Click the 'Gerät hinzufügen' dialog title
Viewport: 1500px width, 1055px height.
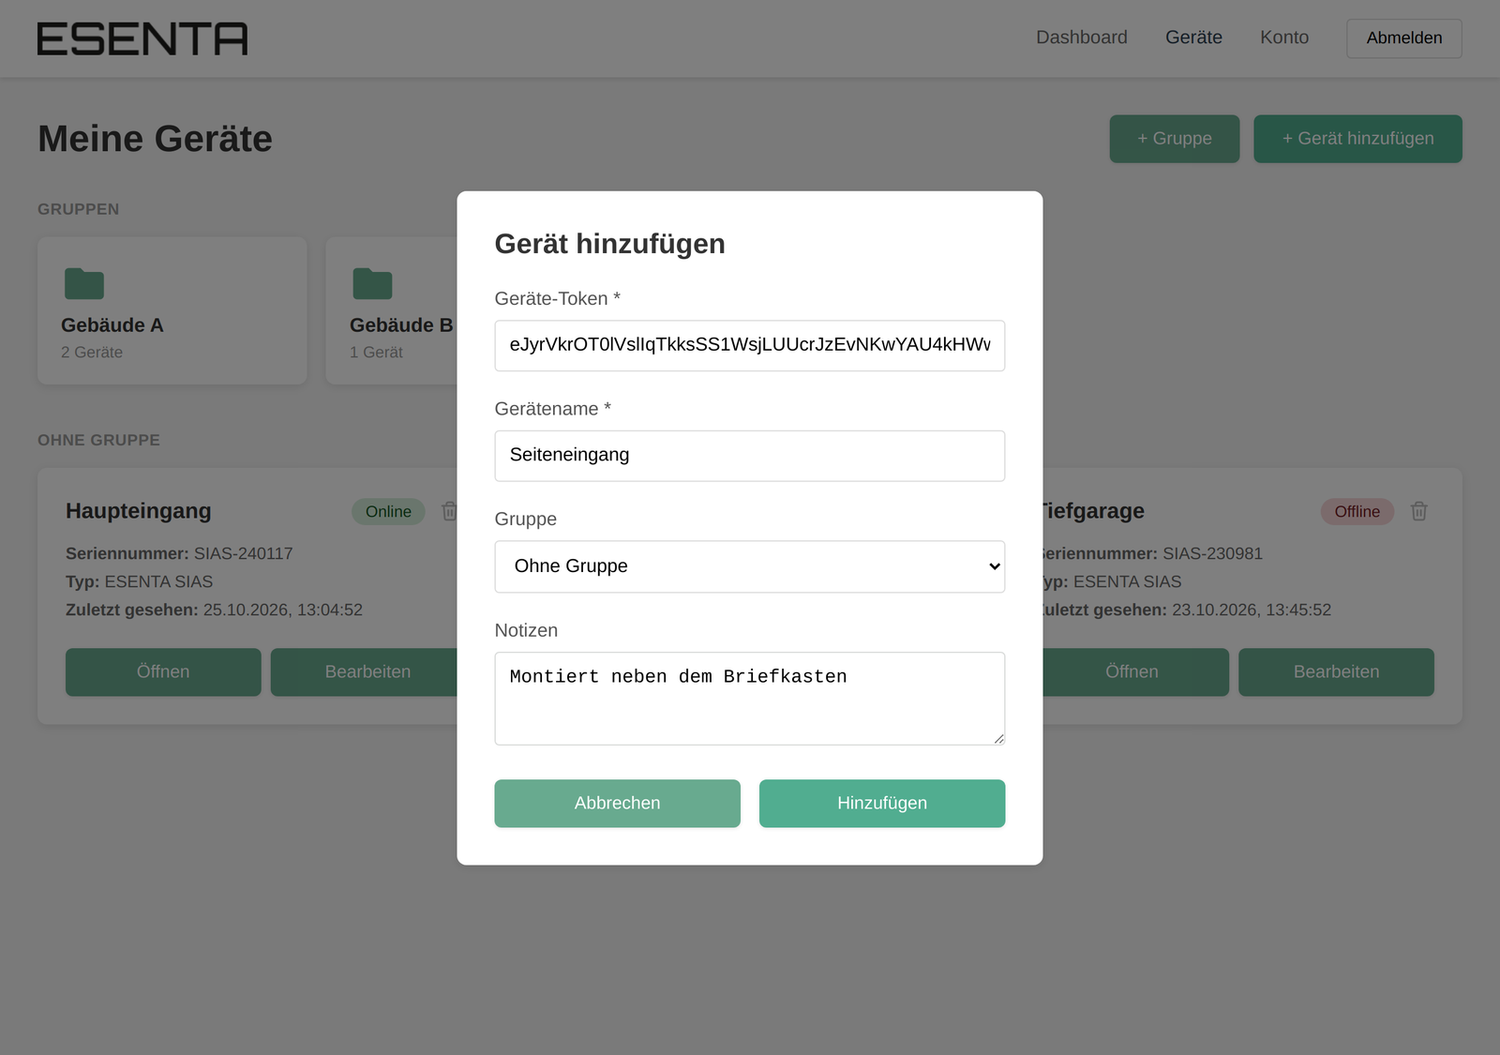(x=610, y=244)
